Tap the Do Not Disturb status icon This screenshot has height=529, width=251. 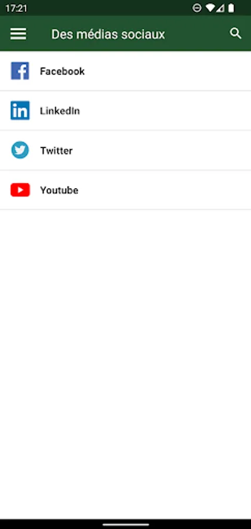[x=197, y=8]
